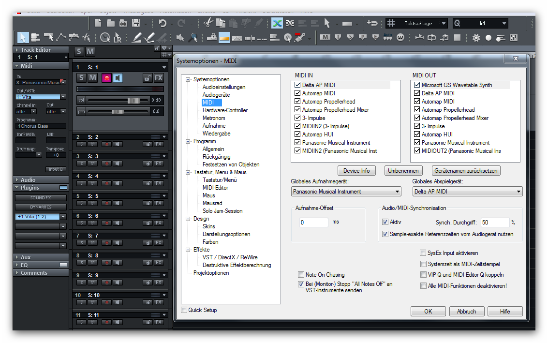The width and height of the screenshot is (548, 343).
Task: Select Metronom in options tree
Action: (x=214, y=118)
